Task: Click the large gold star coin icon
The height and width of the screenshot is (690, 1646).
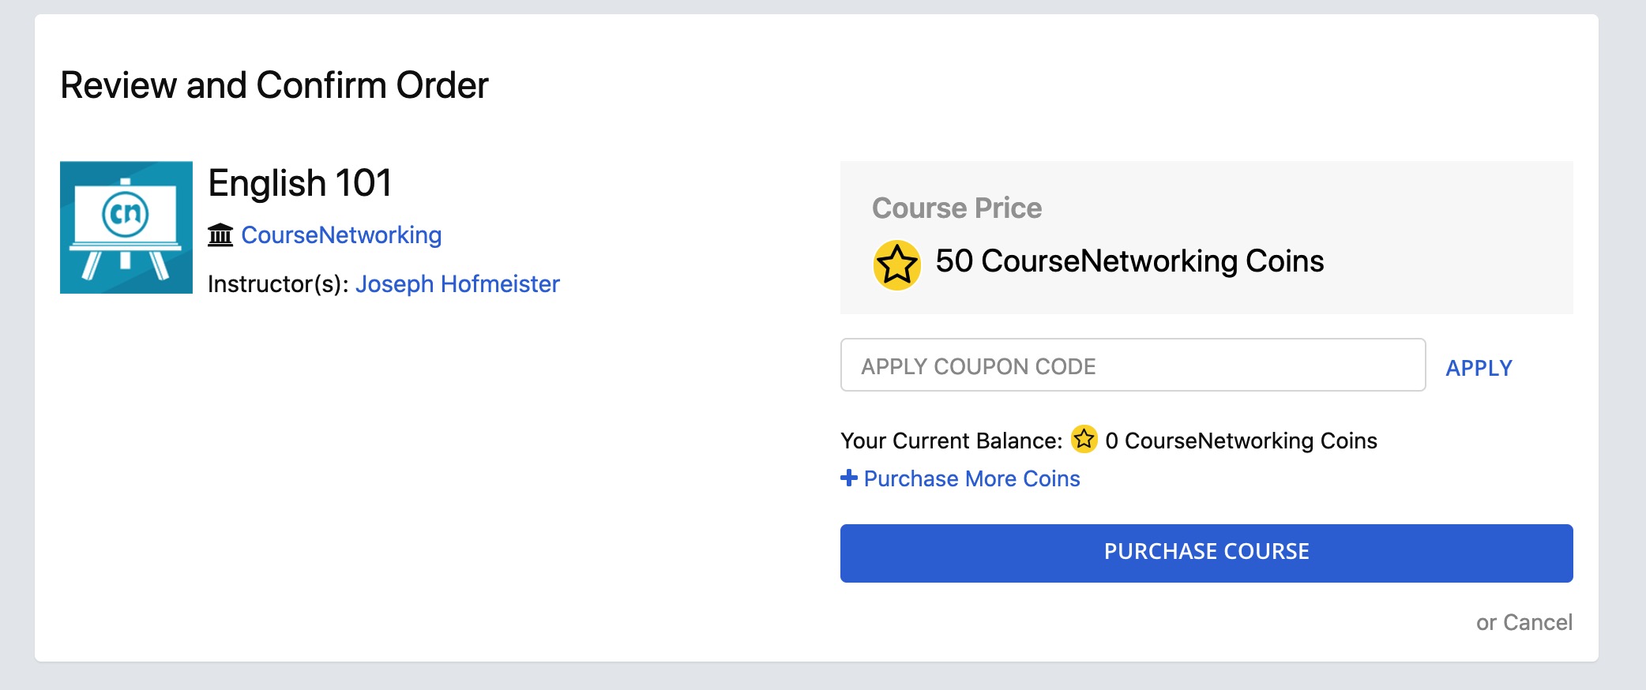Action: point(896,264)
